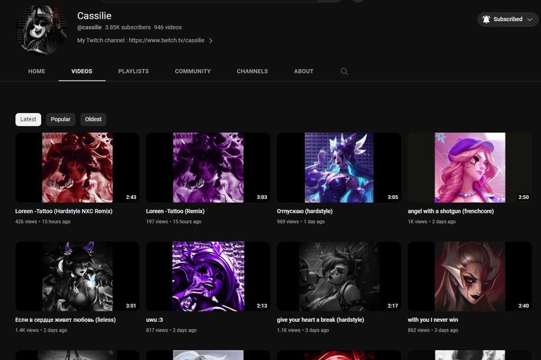Click title give your heart a break (hardstyle)
541x360 pixels.
(x=321, y=320)
